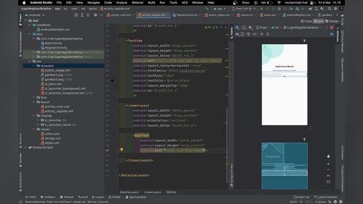Open the Refactor menu
Image resolution: width=363 pixels, height=204 pixels.
pyautogui.click(x=137, y=2)
